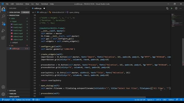This screenshot has width=184, height=103.
Task: Open the Manage gear icon
Action: tap(3, 94)
